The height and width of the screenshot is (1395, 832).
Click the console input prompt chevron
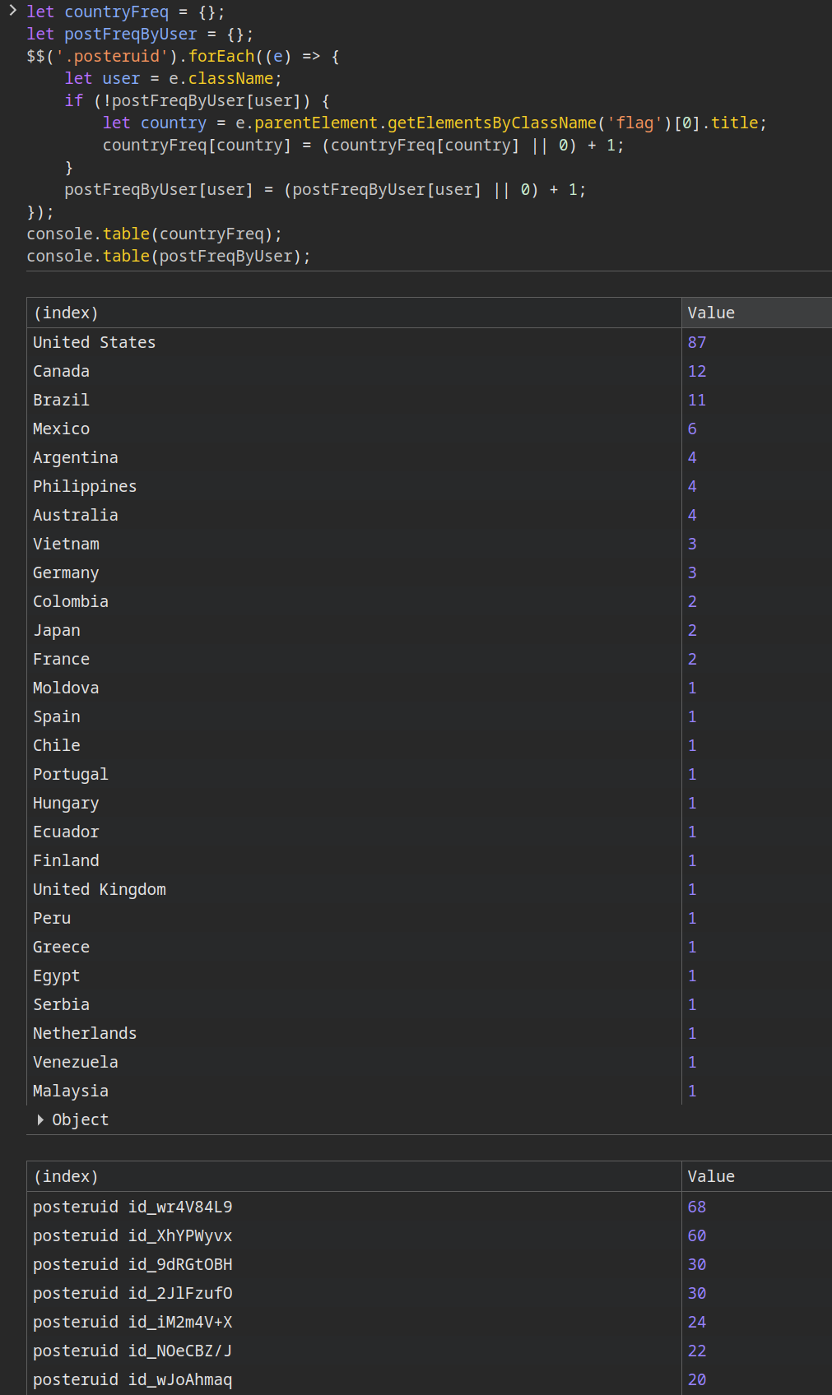click(12, 11)
